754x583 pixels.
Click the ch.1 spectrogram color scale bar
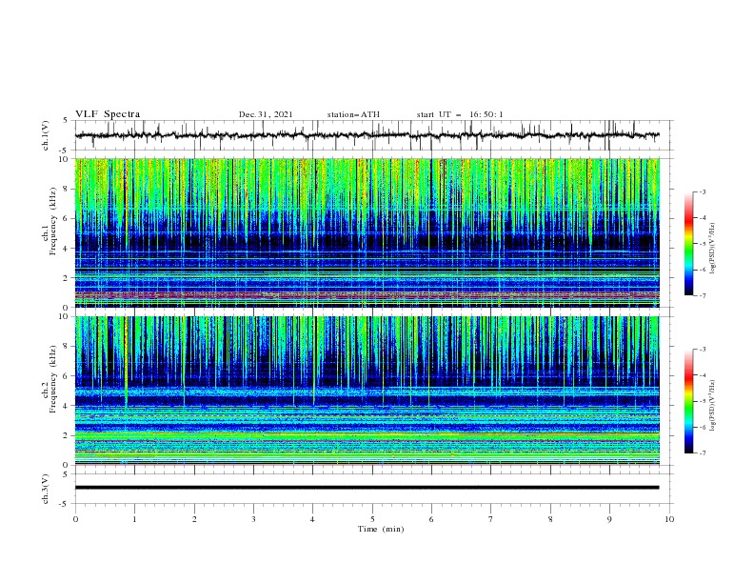[x=689, y=244]
